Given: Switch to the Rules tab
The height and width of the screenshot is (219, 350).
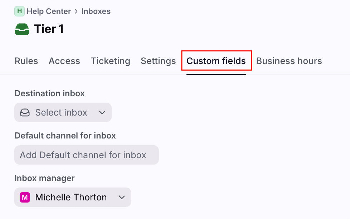Looking at the screenshot, I should 26,61.
